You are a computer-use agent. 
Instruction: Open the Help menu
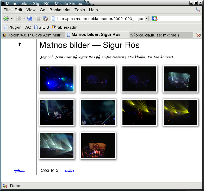93,10
